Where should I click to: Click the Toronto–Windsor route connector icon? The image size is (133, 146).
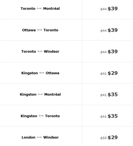point(40,52)
